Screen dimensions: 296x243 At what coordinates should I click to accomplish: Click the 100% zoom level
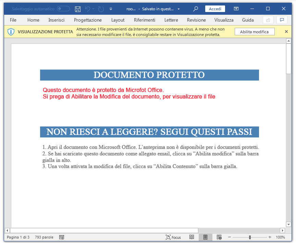click(x=280, y=237)
